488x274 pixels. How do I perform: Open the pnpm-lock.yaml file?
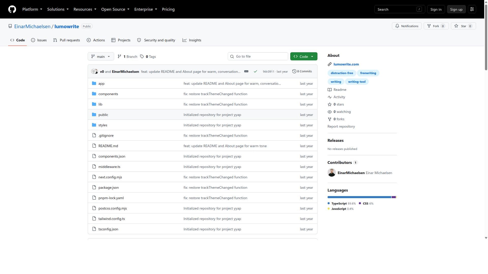point(111,198)
